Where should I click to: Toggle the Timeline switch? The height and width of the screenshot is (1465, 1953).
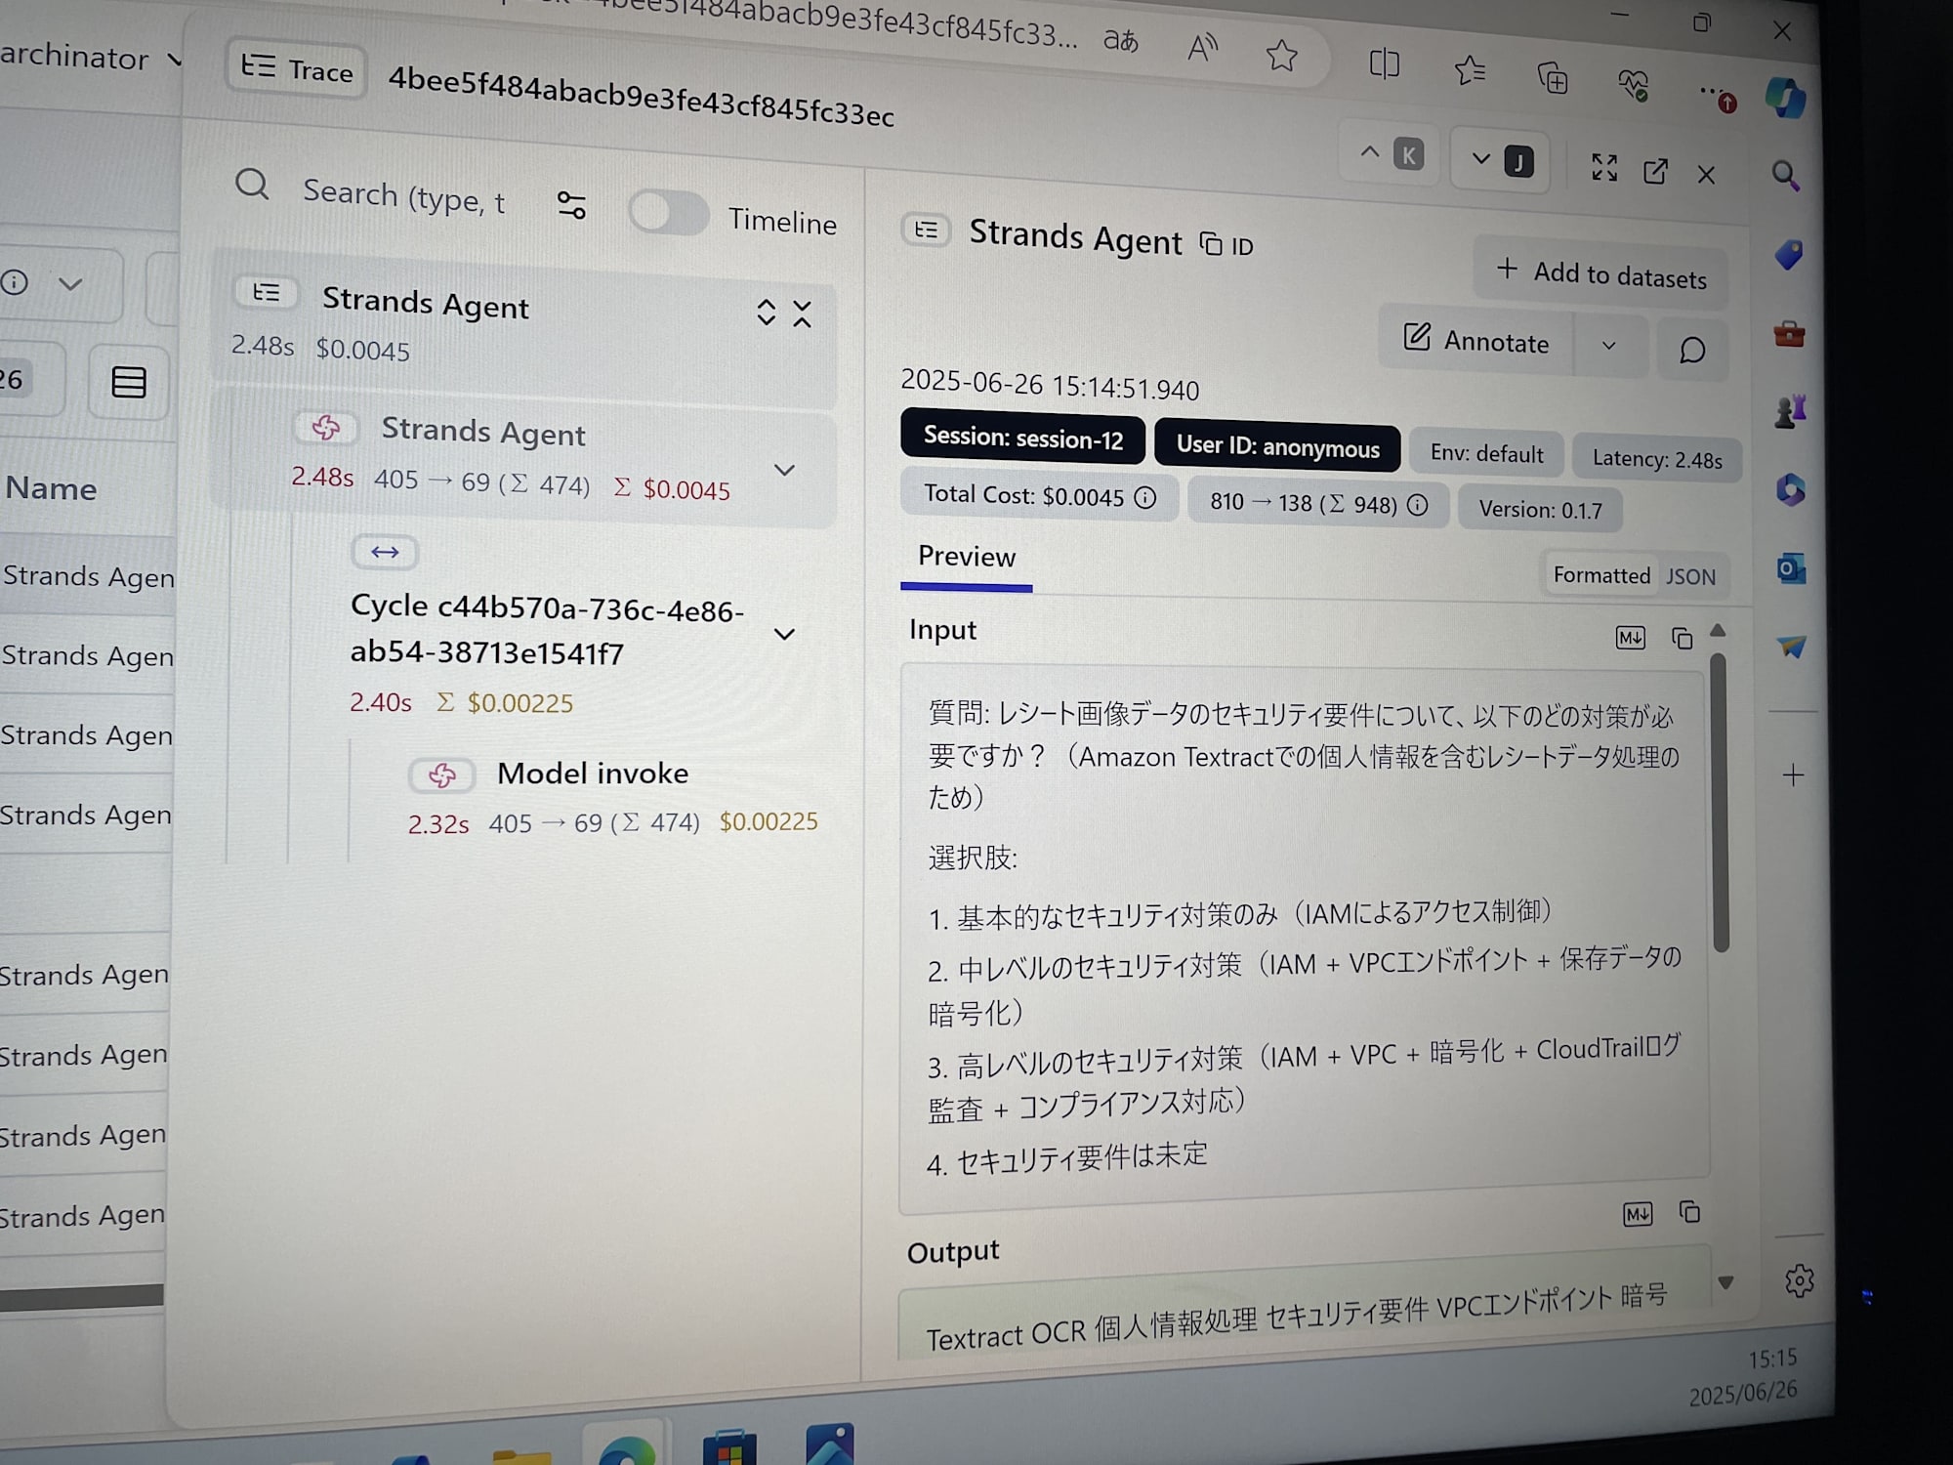(x=668, y=212)
